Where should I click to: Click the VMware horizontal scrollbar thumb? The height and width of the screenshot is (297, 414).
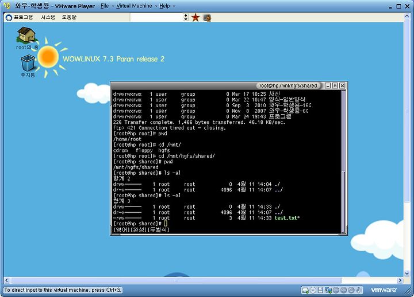[176, 280]
